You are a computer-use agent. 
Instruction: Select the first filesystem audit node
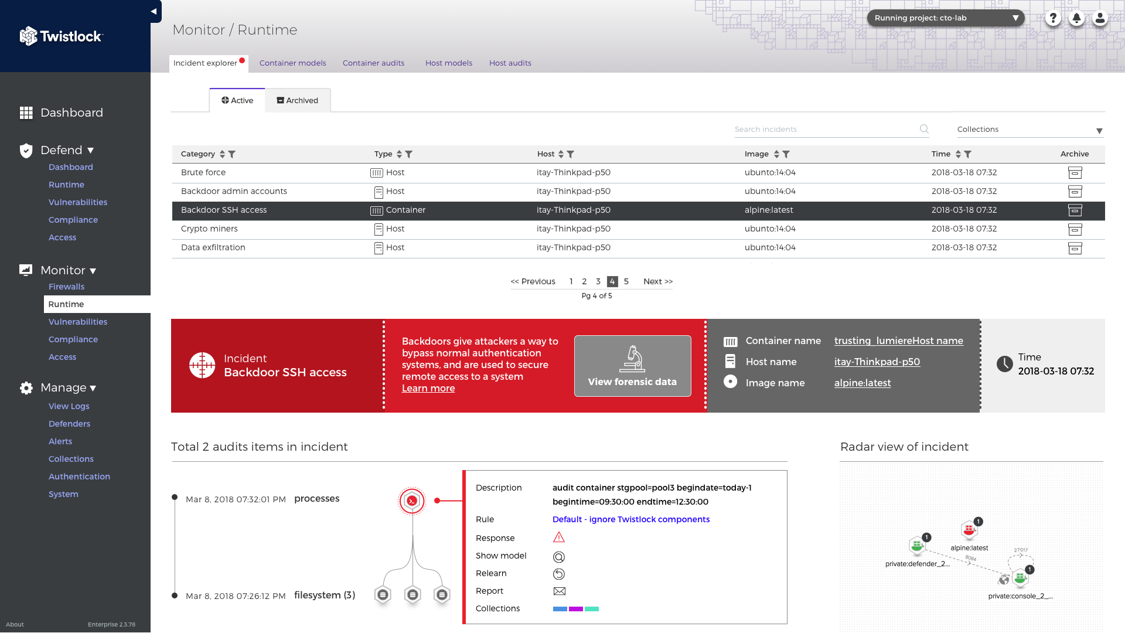(383, 595)
